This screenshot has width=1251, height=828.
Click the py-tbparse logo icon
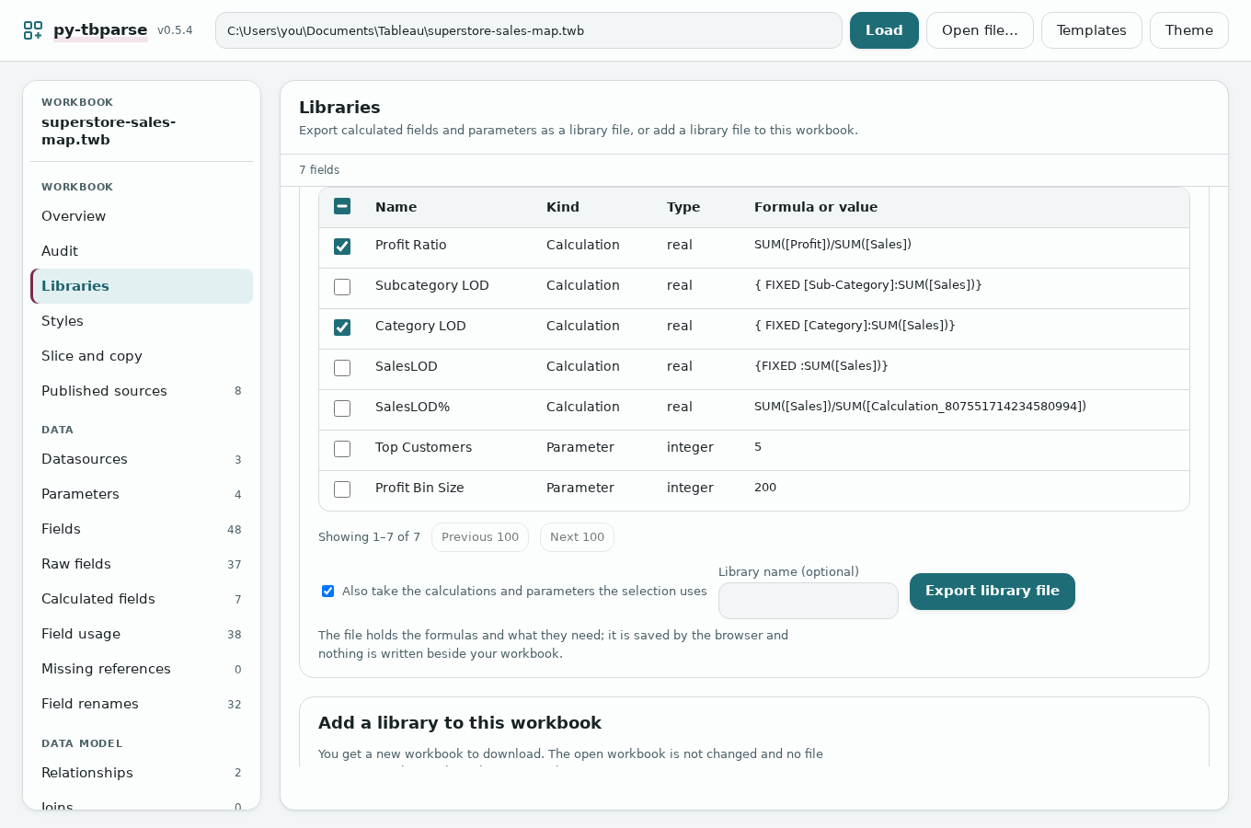pyautogui.click(x=33, y=30)
